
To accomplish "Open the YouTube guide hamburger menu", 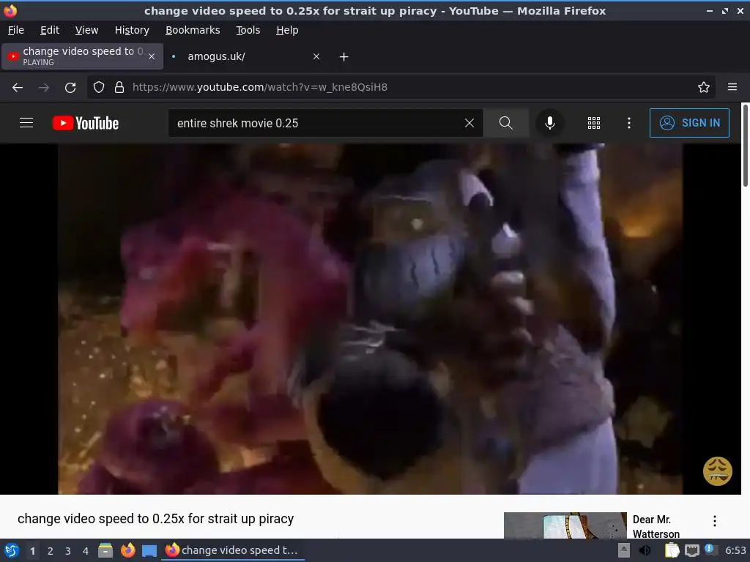I will (26, 123).
